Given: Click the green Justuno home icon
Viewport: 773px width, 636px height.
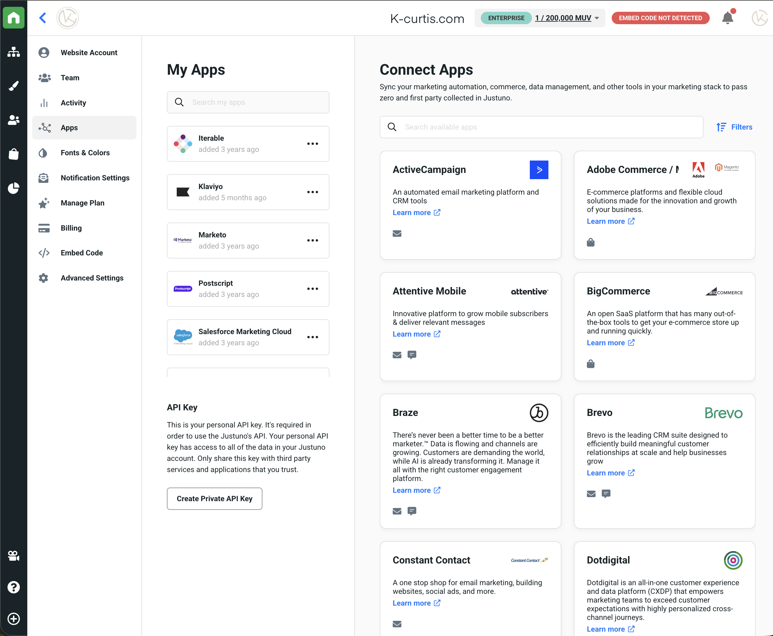Looking at the screenshot, I should click(x=14, y=18).
